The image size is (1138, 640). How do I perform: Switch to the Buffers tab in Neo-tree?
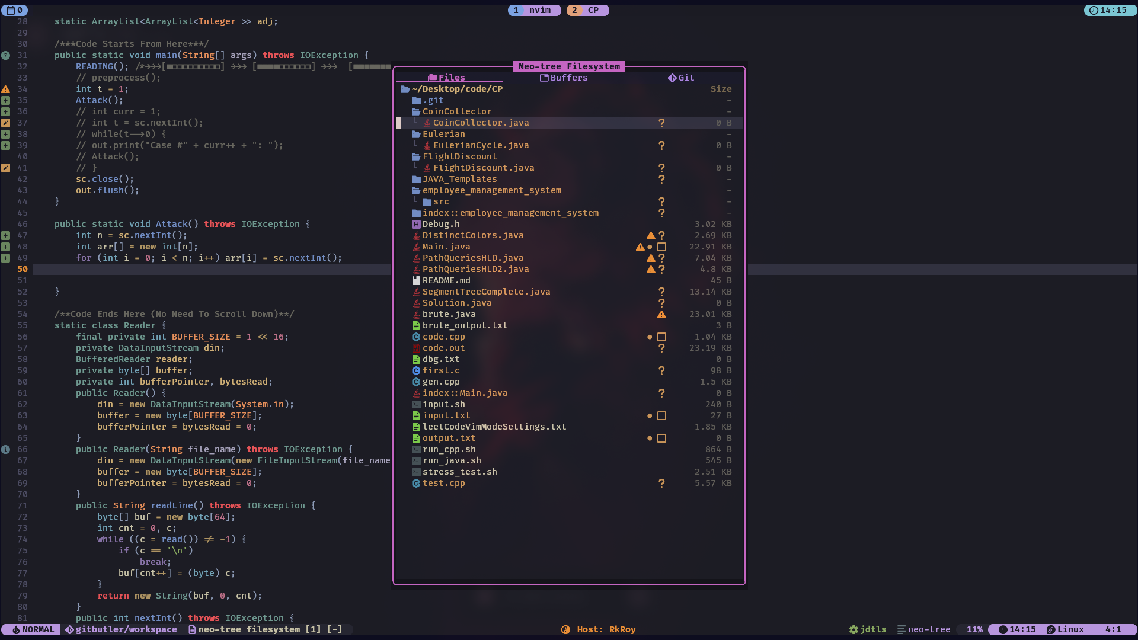pyautogui.click(x=564, y=78)
